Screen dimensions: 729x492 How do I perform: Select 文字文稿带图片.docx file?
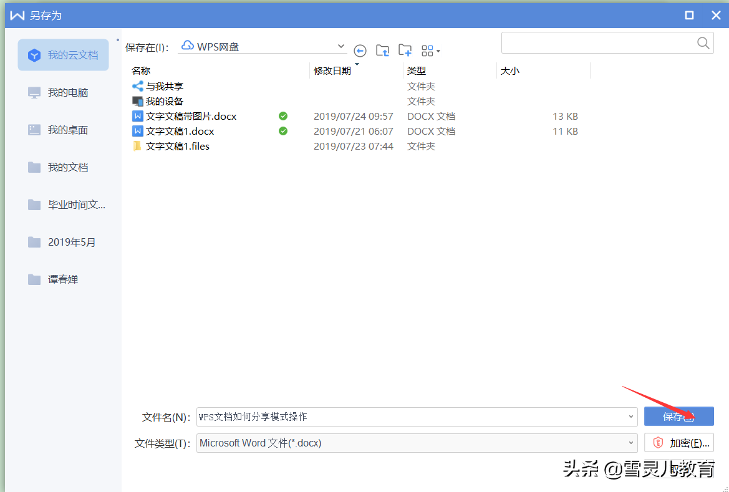pyautogui.click(x=191, y=116)
